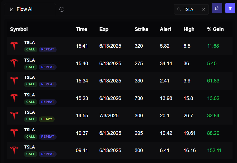Click the HEAVY tag in 14:55 row

click(x=47, y=119)
